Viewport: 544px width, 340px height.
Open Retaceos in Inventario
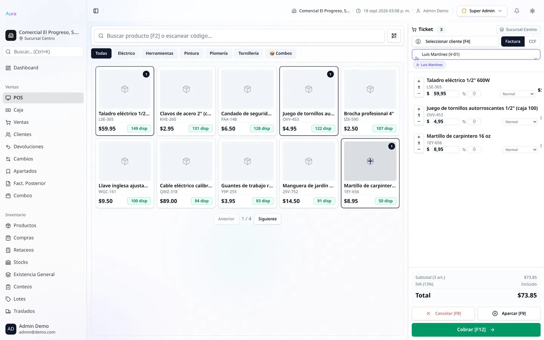click(x=43, y=250)
